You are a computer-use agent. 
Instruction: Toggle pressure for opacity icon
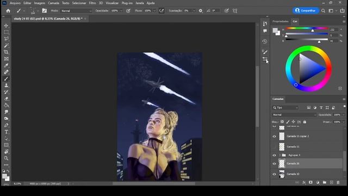tap(128, 11)
